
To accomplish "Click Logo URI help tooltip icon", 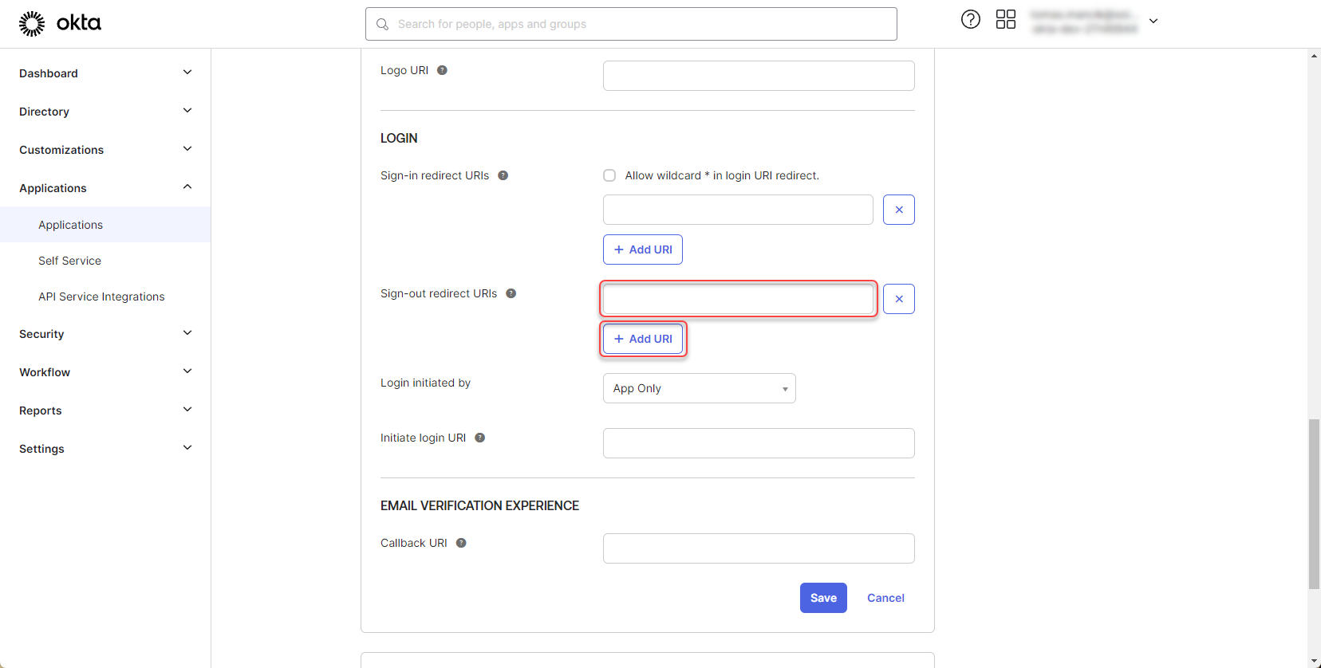I will click(442, 70).
